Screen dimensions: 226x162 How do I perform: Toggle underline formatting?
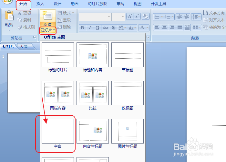(x=98, y=28)
